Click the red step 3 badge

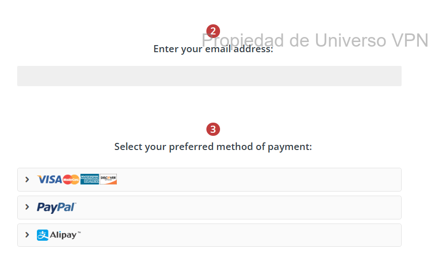point(213,129)
